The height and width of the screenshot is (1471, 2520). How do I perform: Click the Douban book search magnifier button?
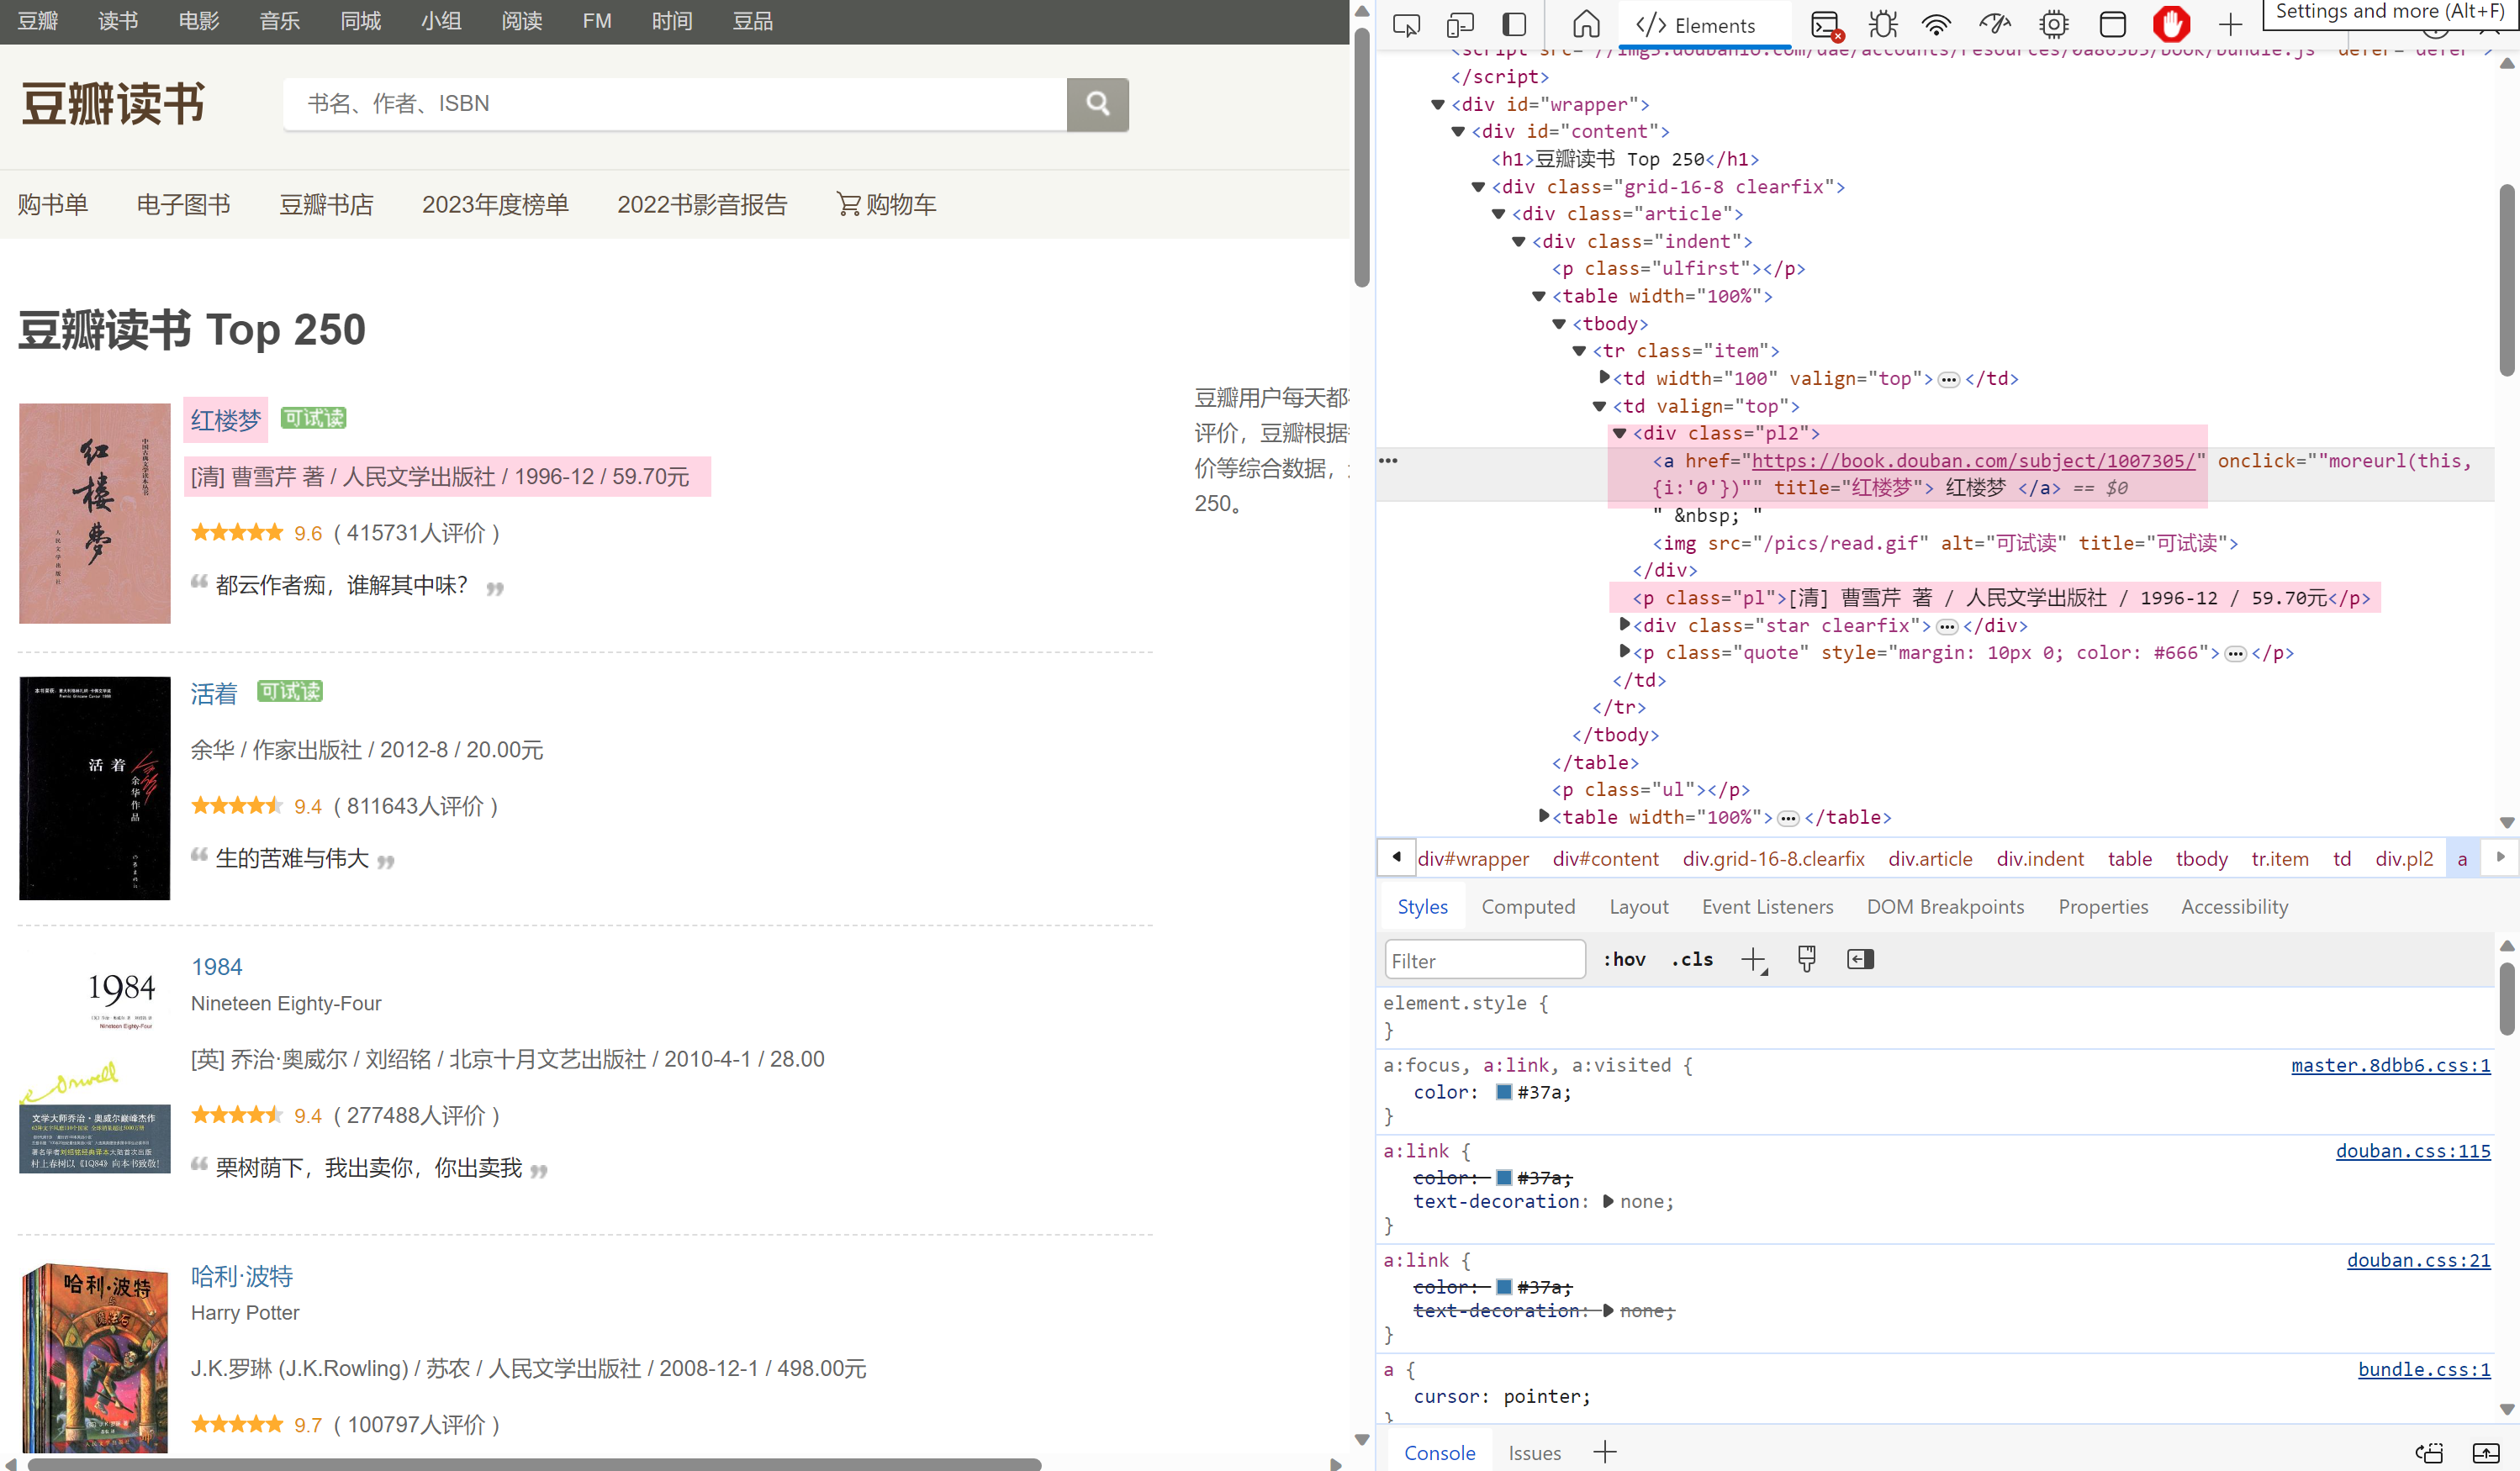click(x=1097, y=103)
